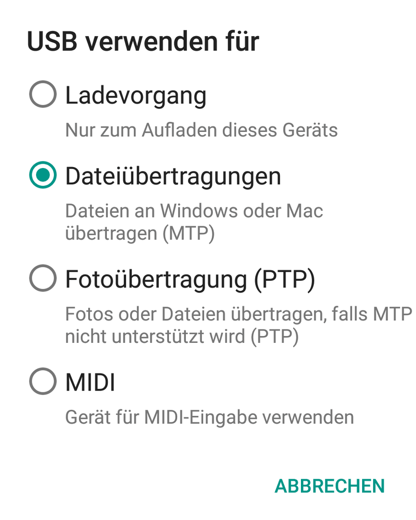Select the Fotoübertragung (PTP) label text
This screenshot has width=416, height=520.
click(190, 280)
